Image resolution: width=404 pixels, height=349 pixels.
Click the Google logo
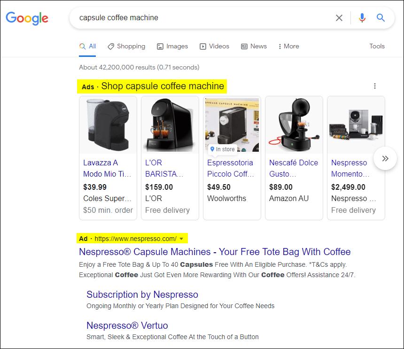tap(27, 18)
